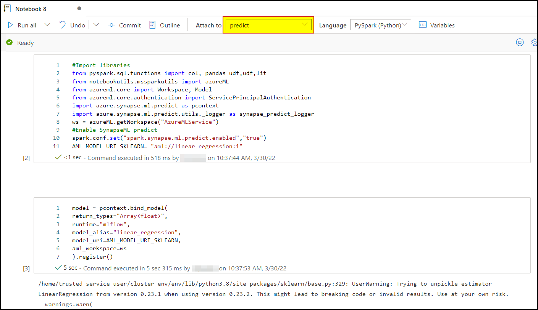Click the import azure.synapse.ml.predict as pcontext line

coord(145,105)
